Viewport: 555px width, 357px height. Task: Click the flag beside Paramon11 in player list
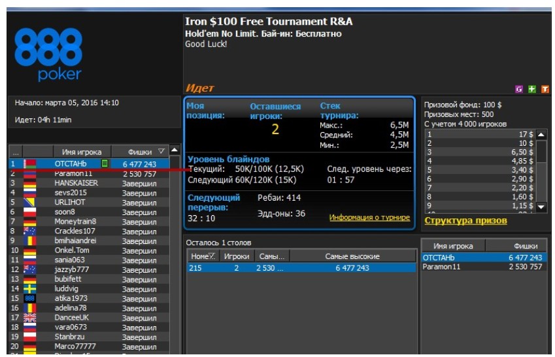(x=29, y=174)
